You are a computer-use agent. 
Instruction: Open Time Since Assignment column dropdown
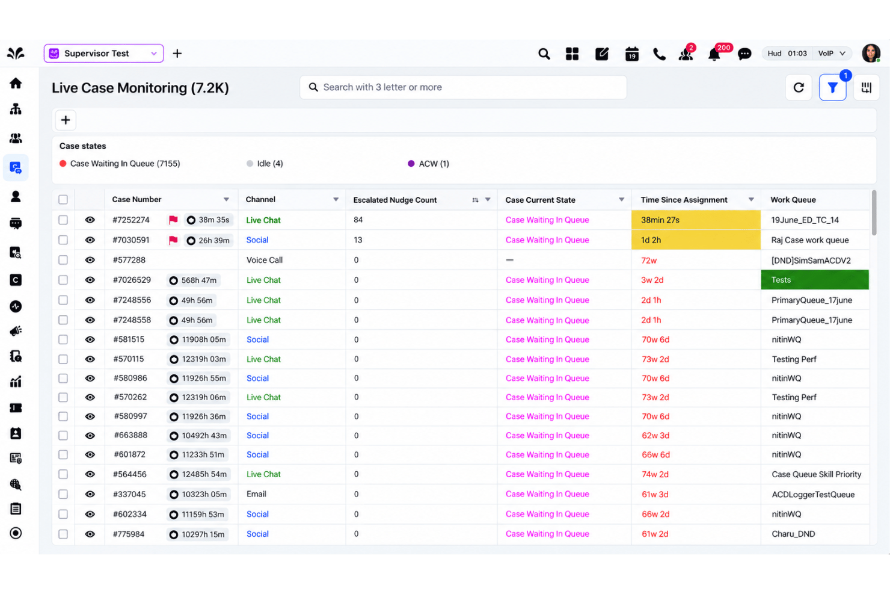[751, 200]
